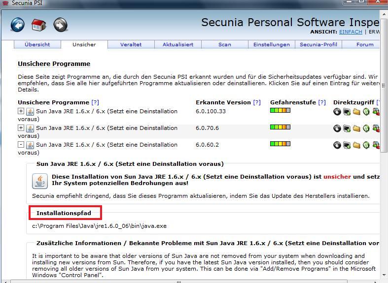Viewport: 388px width, 283px height.
Task: Click the Java icon in the 6.0.70.6 row
Action: point(30,128)
